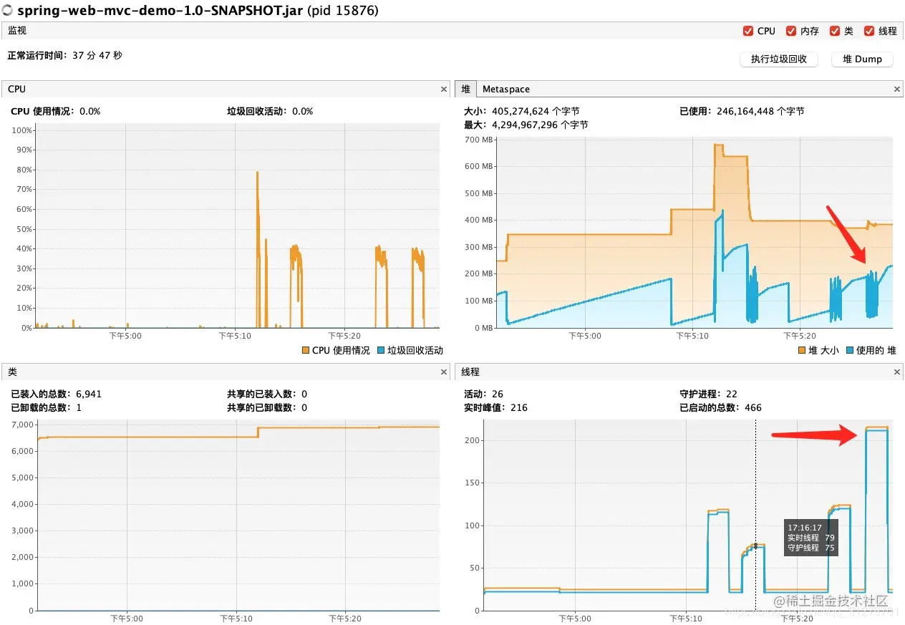Click the CPU 使用情况 legend swatch
This screenshot has width=905, height=625.
[306, 350]
